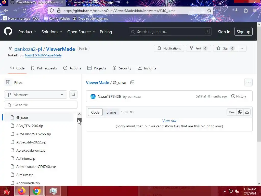Image resolution: width=261 pixels, height=196 pixels.
Task: Open the pankoza2-pl owner link
Action: point(28,49)
